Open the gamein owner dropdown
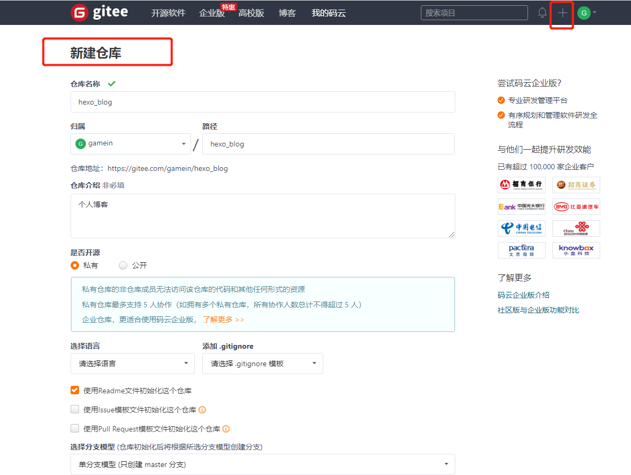The width and height of the screenshot is (631, 475). click(131, 144)
